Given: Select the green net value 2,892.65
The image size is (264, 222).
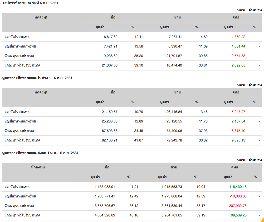Looking at the screenshot, I should [x=238, y=65].
